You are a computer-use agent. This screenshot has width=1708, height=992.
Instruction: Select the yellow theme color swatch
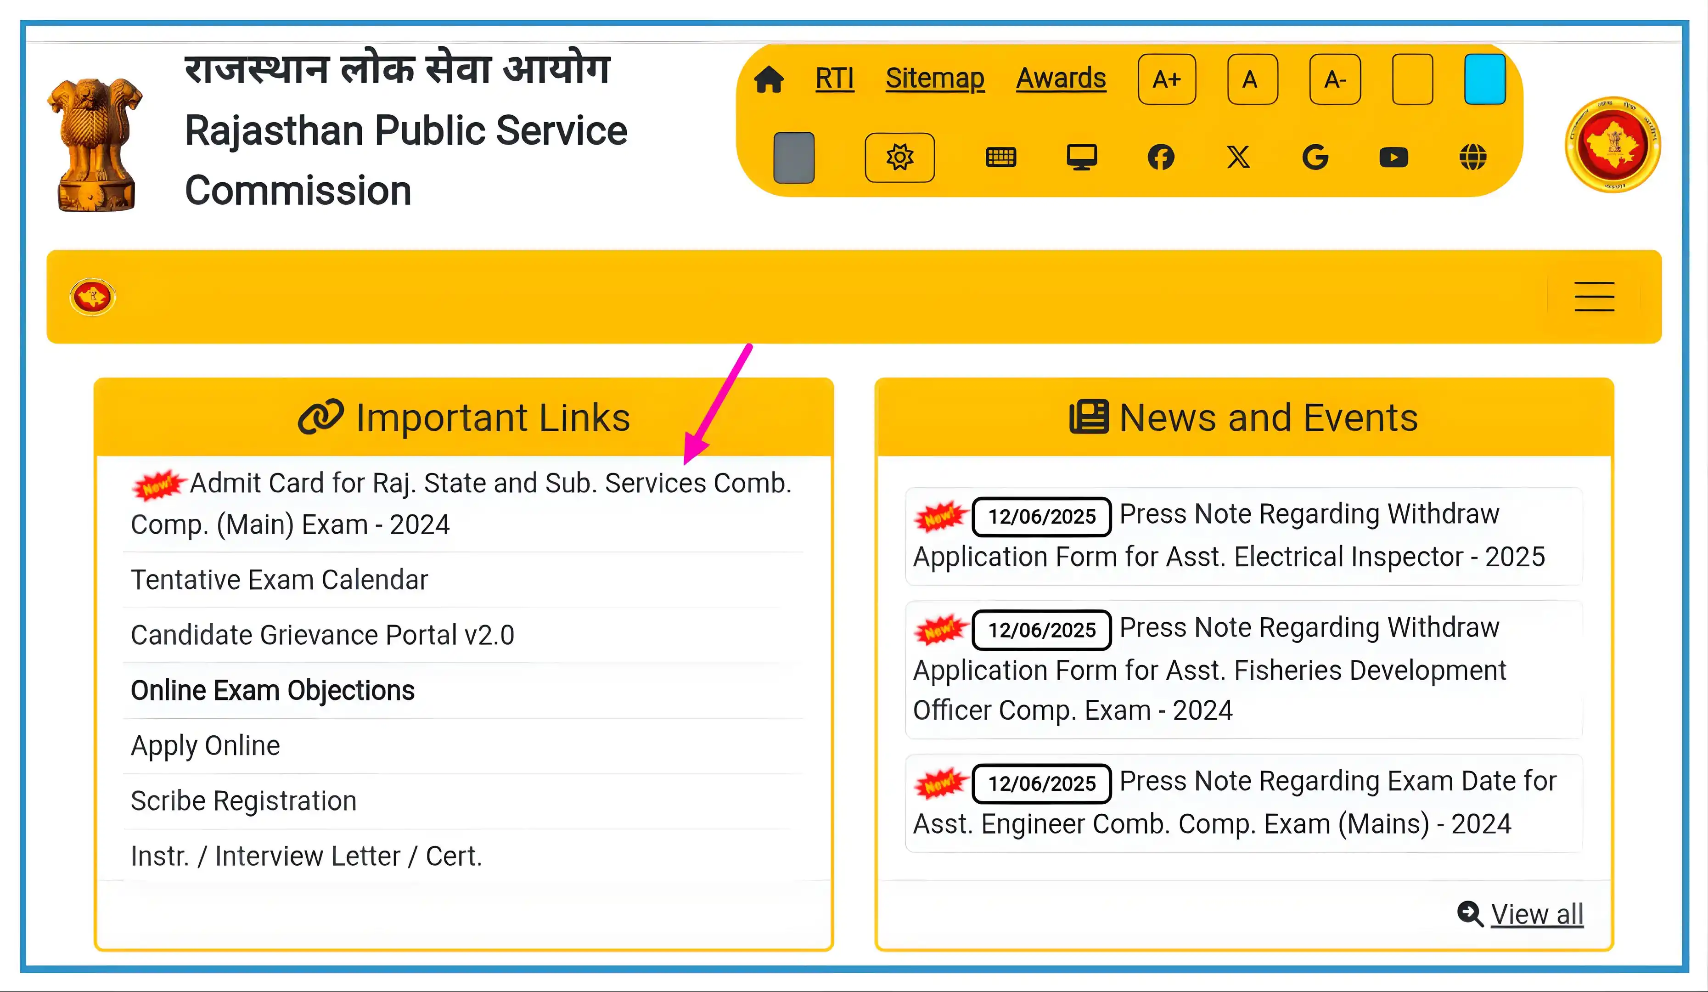(1412, 79)
